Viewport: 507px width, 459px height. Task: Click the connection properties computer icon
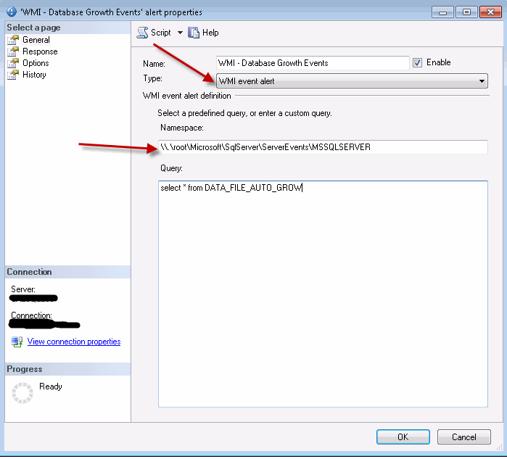pyautogui.click(x=17, y=342)
